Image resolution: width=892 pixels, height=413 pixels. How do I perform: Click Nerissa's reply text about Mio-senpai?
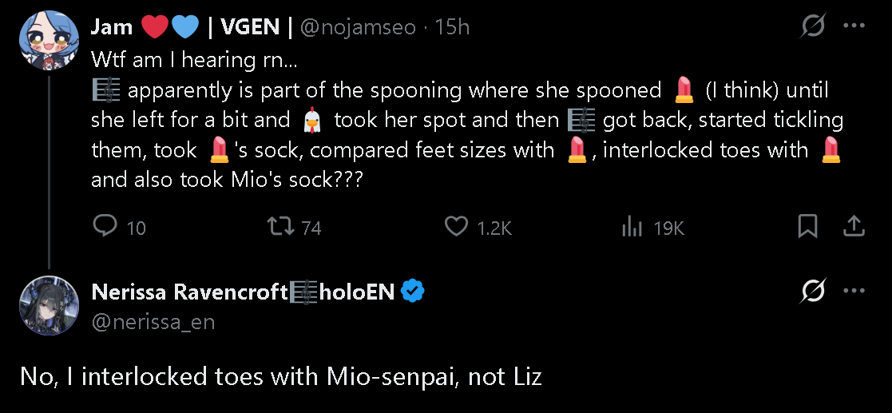click(279, 377)
